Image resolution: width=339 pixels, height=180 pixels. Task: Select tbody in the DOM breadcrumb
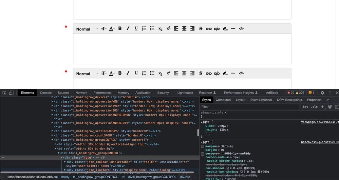point(65,177)
